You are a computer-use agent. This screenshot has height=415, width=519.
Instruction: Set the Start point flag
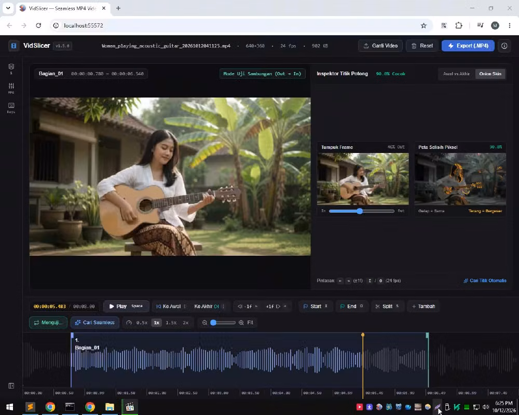coord(316,306)
